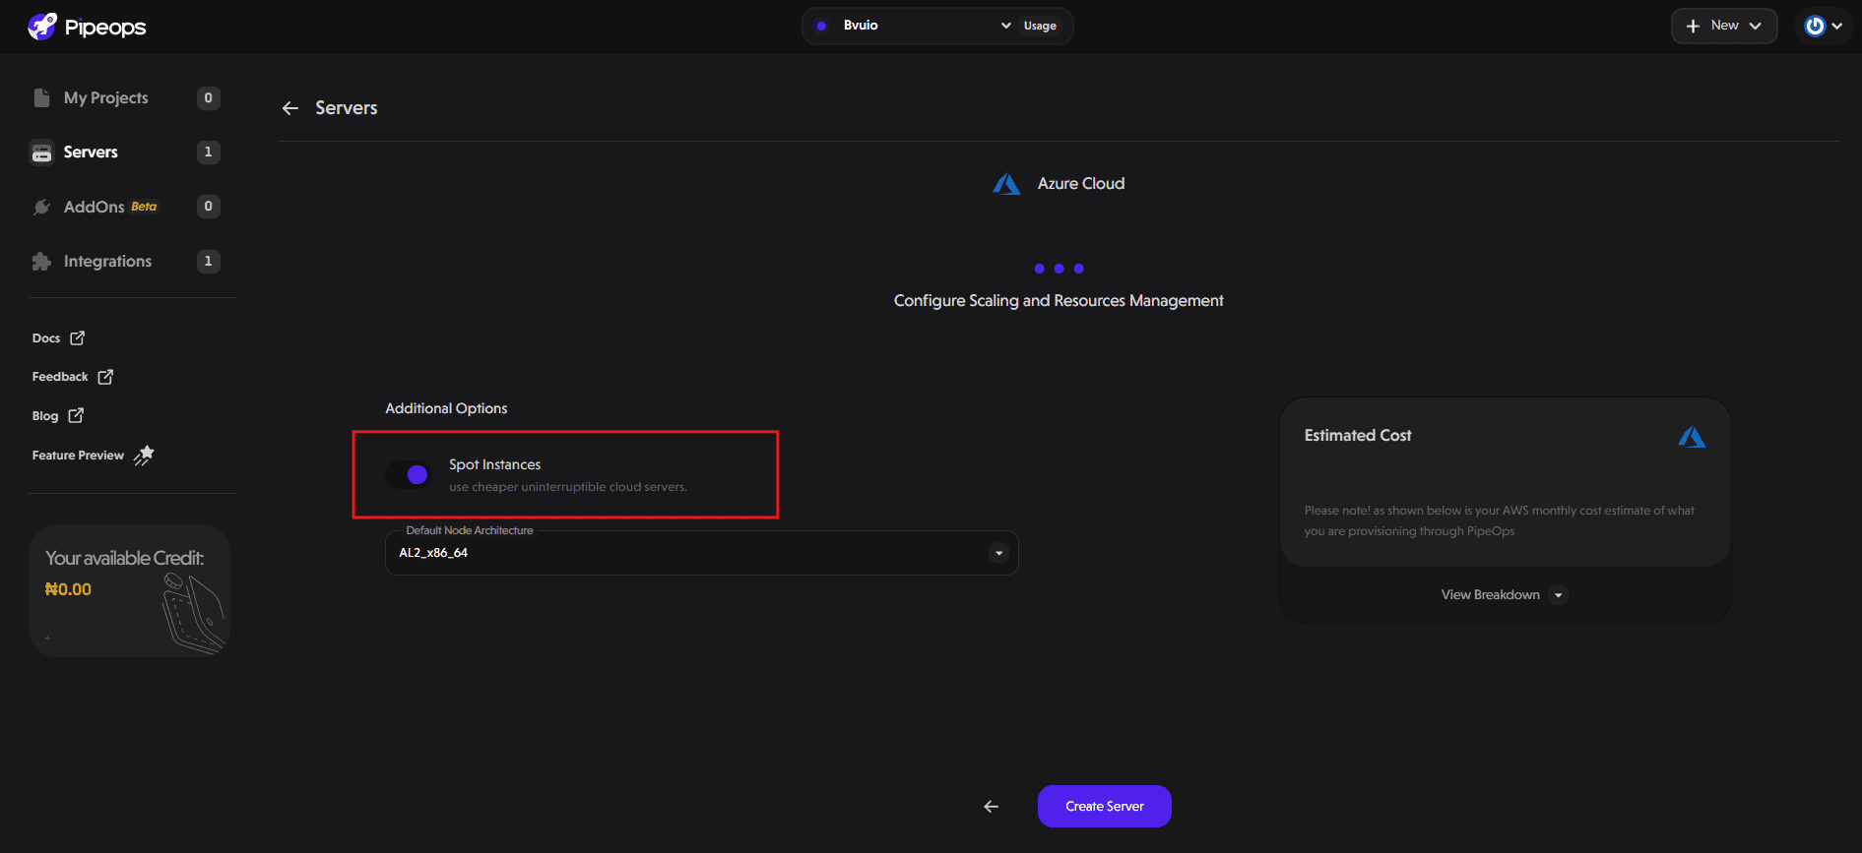The height and width of the screenshot is (853, 1862).
Task: Click the ₦0.00 credit amount
Action: [x=68, y=589]
